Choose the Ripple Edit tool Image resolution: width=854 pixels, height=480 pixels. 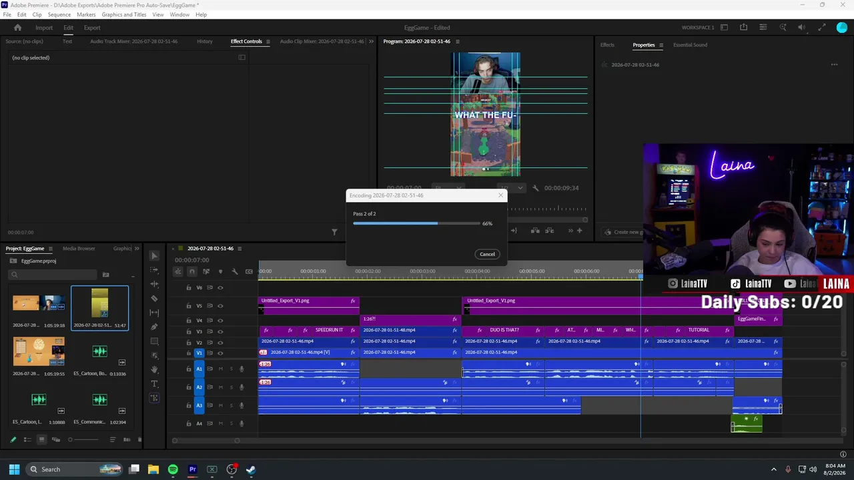155,284
